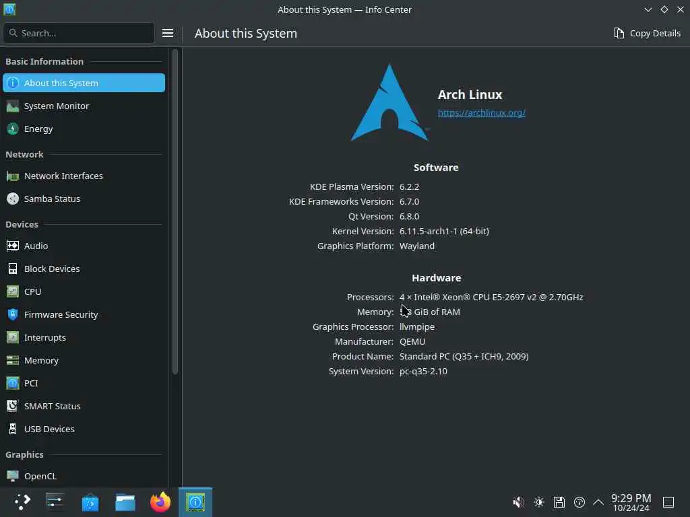Screen dimensions: 690x517
Task: Open the Audio devices page
Action: click(x=84, y=246)
